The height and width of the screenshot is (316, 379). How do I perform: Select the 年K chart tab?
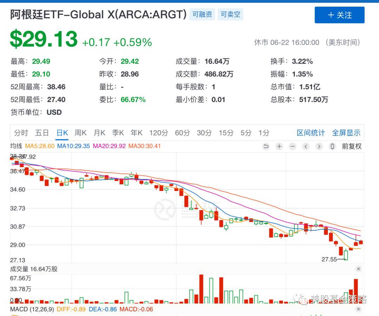(x=137, y=133)
